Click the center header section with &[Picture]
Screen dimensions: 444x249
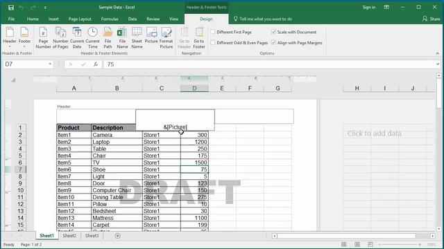tap(175, 120)
